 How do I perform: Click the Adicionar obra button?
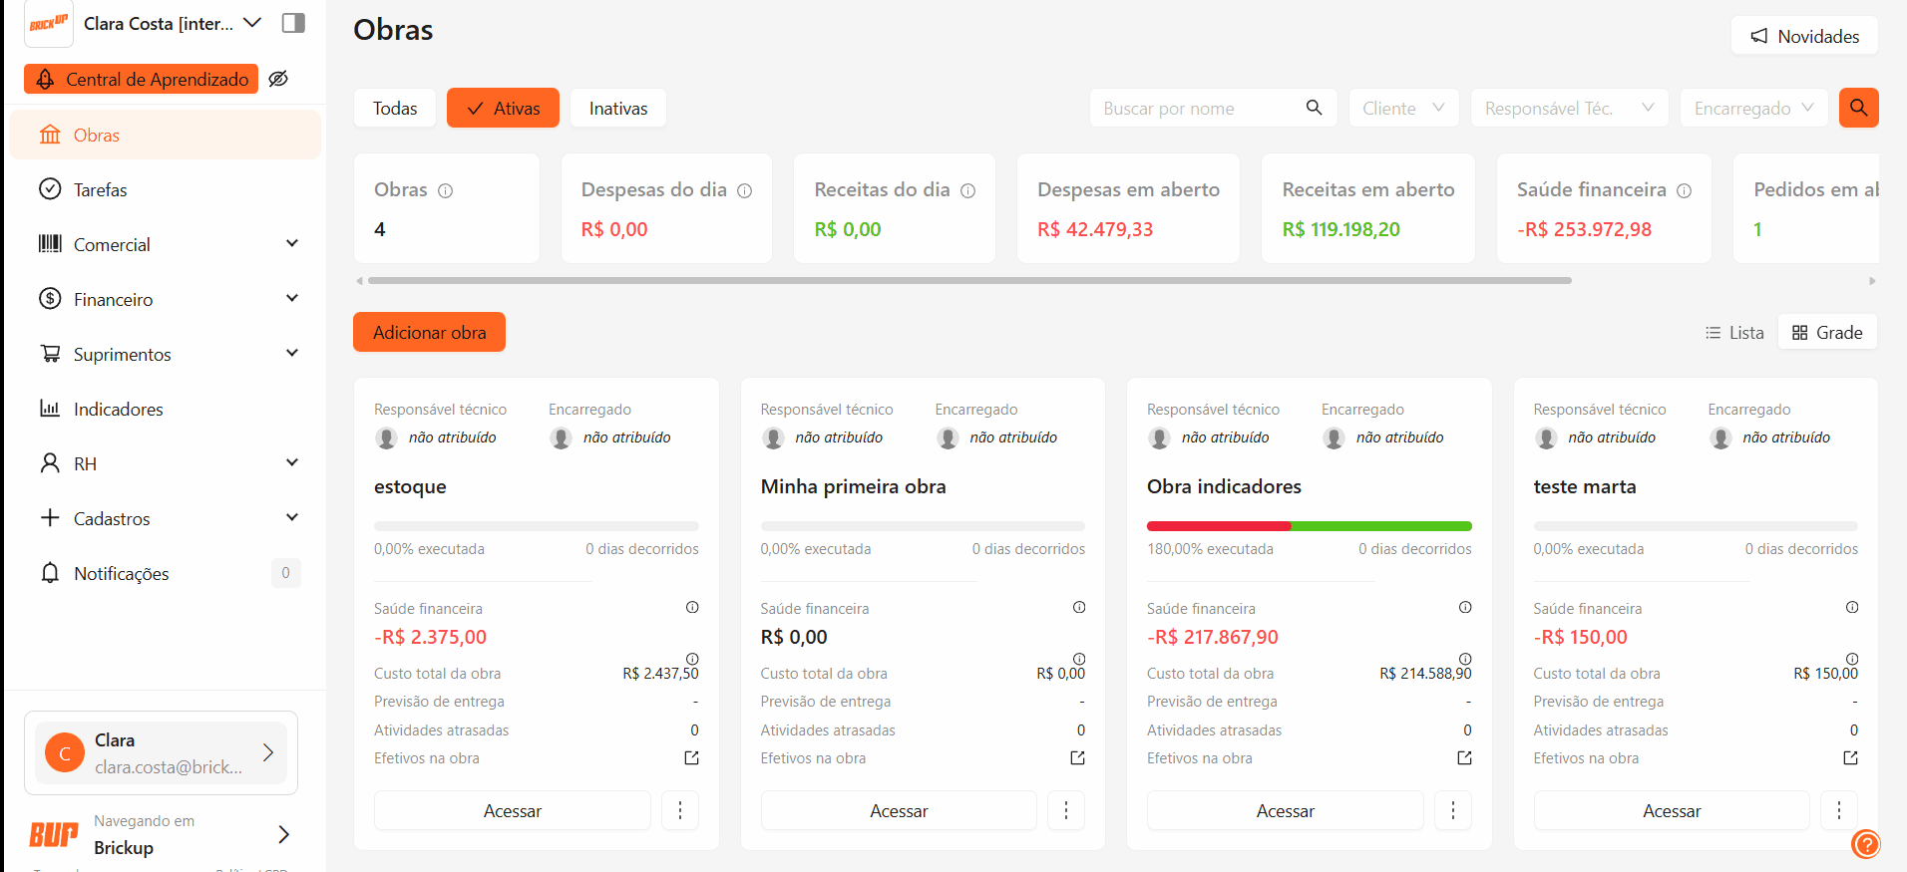pos(429,332)
